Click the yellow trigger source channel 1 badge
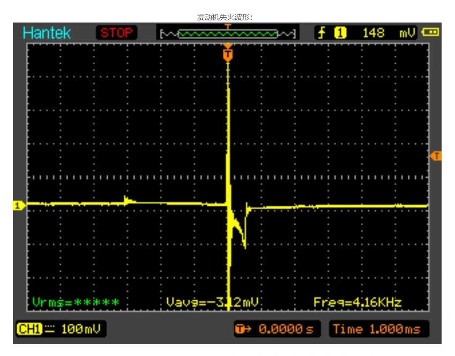Image resolution: width=455 pixels, height=356 pixels. pos(340,33)
